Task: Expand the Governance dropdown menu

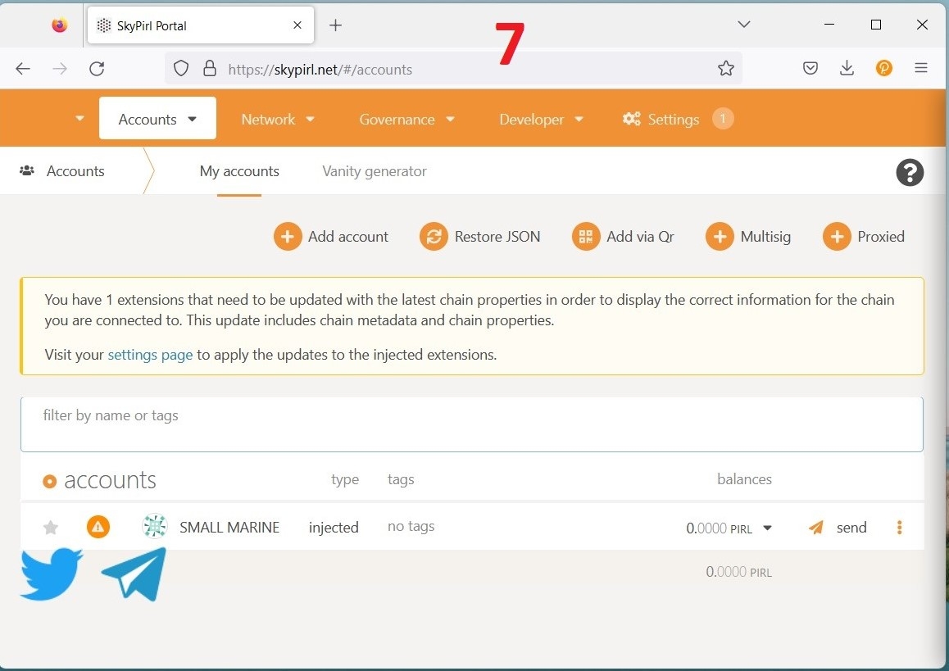Action: click(406, 120)
